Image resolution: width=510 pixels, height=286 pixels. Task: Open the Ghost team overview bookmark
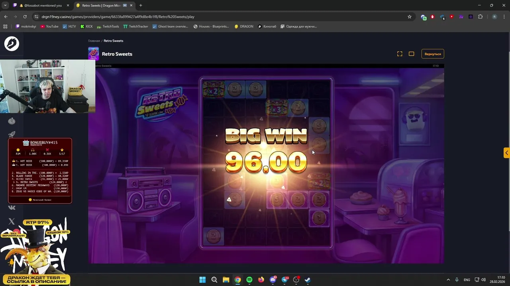(x=170, y=27)
